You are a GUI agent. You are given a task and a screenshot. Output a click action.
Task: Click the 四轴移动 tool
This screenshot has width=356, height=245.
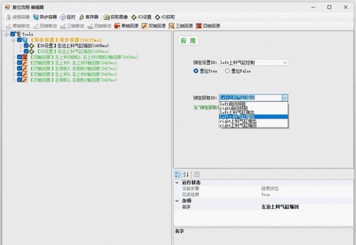[x=99, y=26]
